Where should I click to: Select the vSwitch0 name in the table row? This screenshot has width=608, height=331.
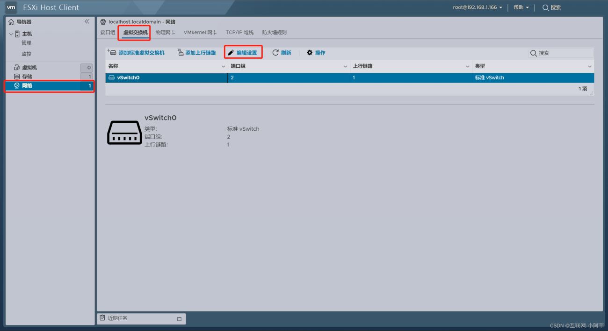tap(128, 78)
